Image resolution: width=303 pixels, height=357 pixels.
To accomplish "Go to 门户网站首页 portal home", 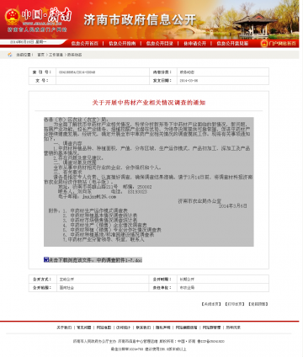I will coord(282,43).
